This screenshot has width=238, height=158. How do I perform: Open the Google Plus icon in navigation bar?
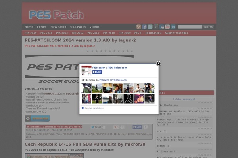(156, 27)
